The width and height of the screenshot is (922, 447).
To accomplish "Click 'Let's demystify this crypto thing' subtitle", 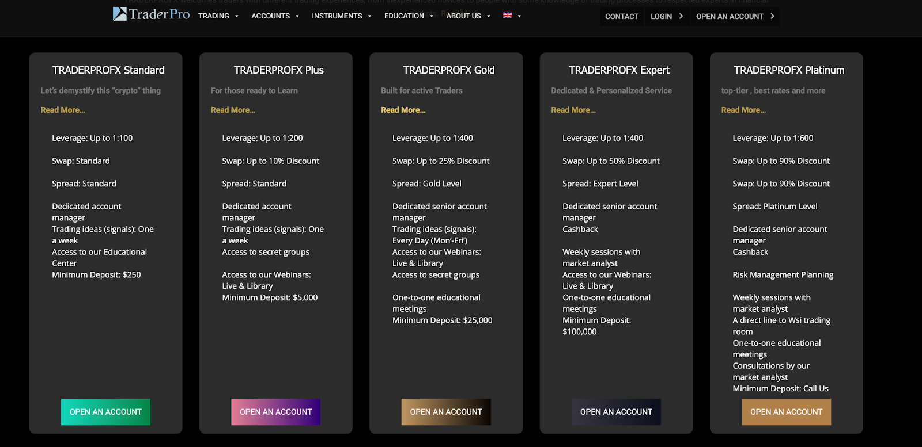I will (101, 91).
